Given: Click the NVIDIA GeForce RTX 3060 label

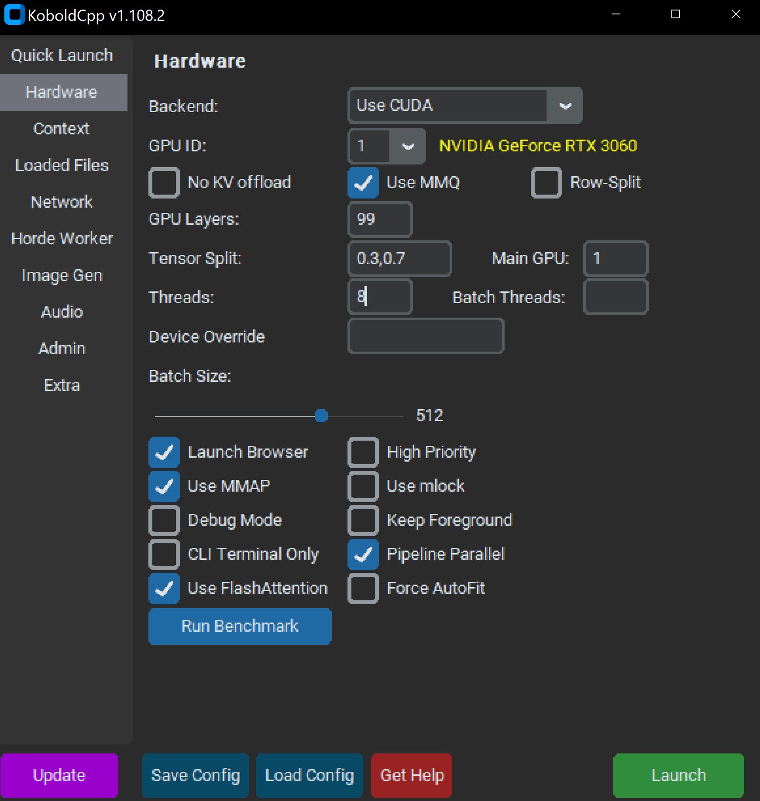Looking at the screenshot, I should [x=538, y=146].
